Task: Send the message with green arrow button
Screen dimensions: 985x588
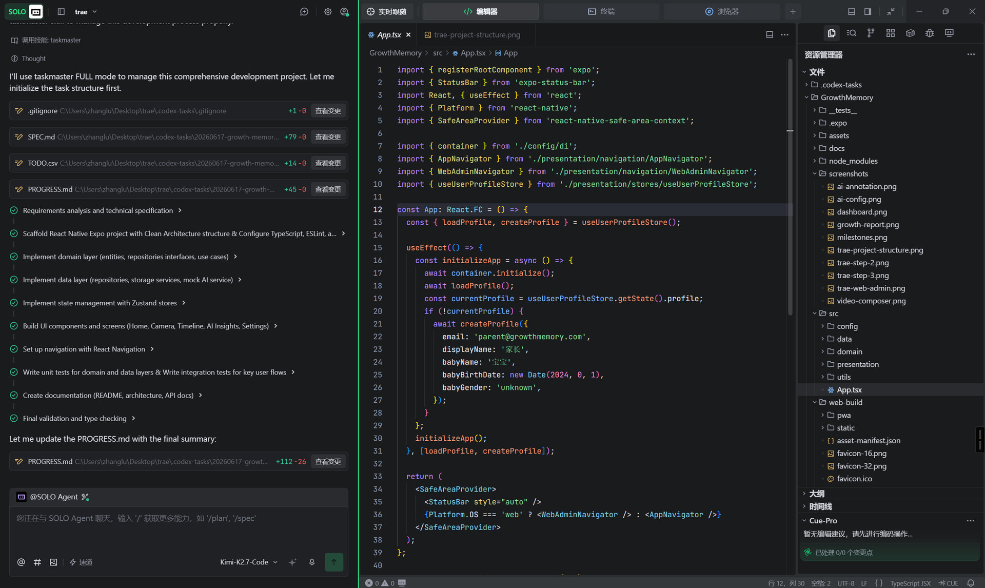Action: 334,562
